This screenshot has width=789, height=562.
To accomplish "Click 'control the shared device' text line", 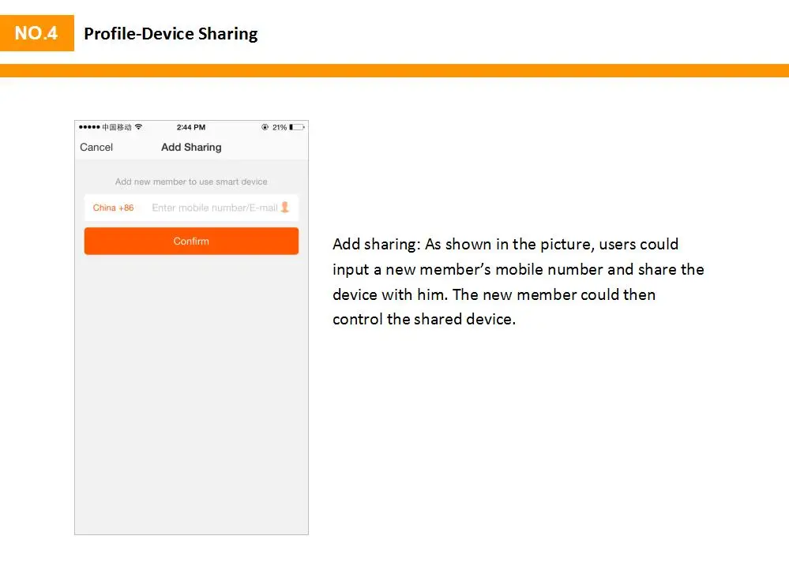I will coord(424,319).
